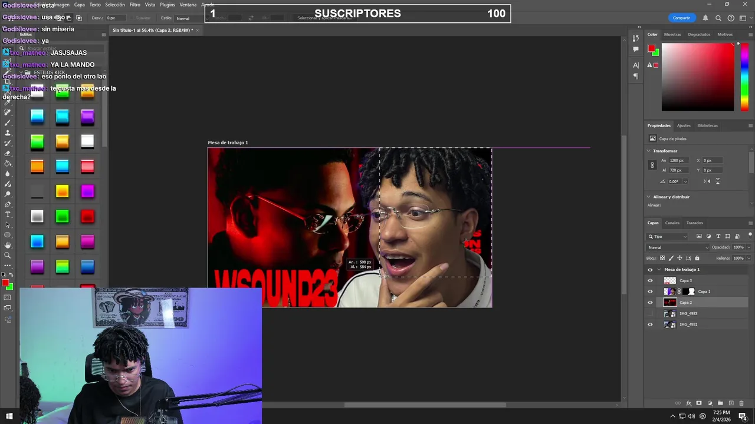
Task: Flip the layer horizontally
Action: (707, 181)
